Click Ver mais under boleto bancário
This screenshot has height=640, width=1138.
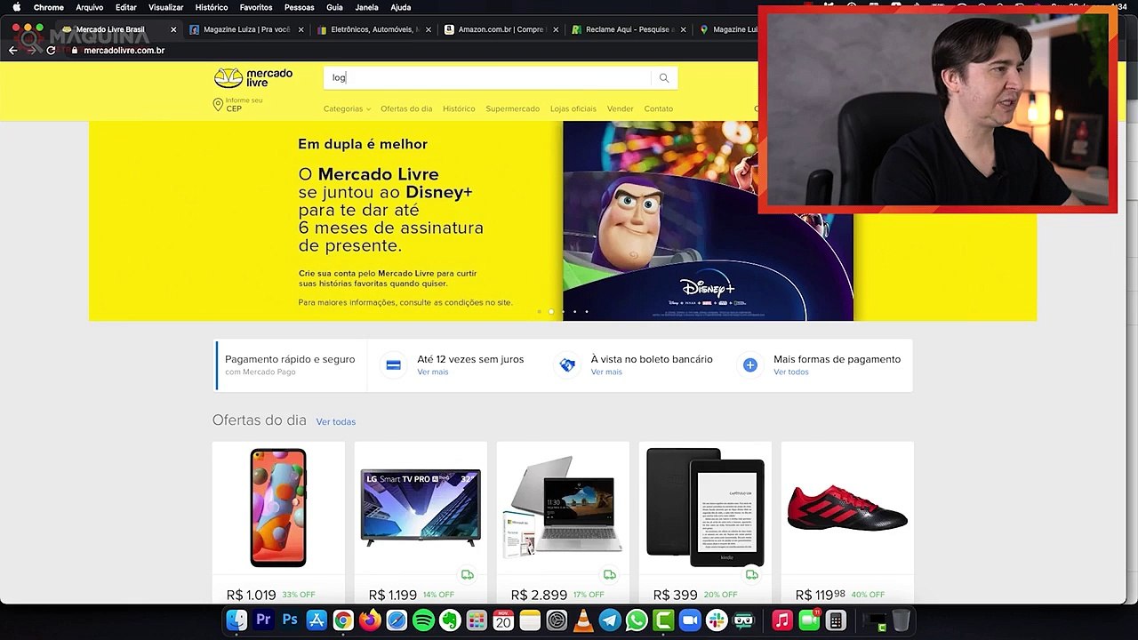pyautogui.click(x=606, y=372)
